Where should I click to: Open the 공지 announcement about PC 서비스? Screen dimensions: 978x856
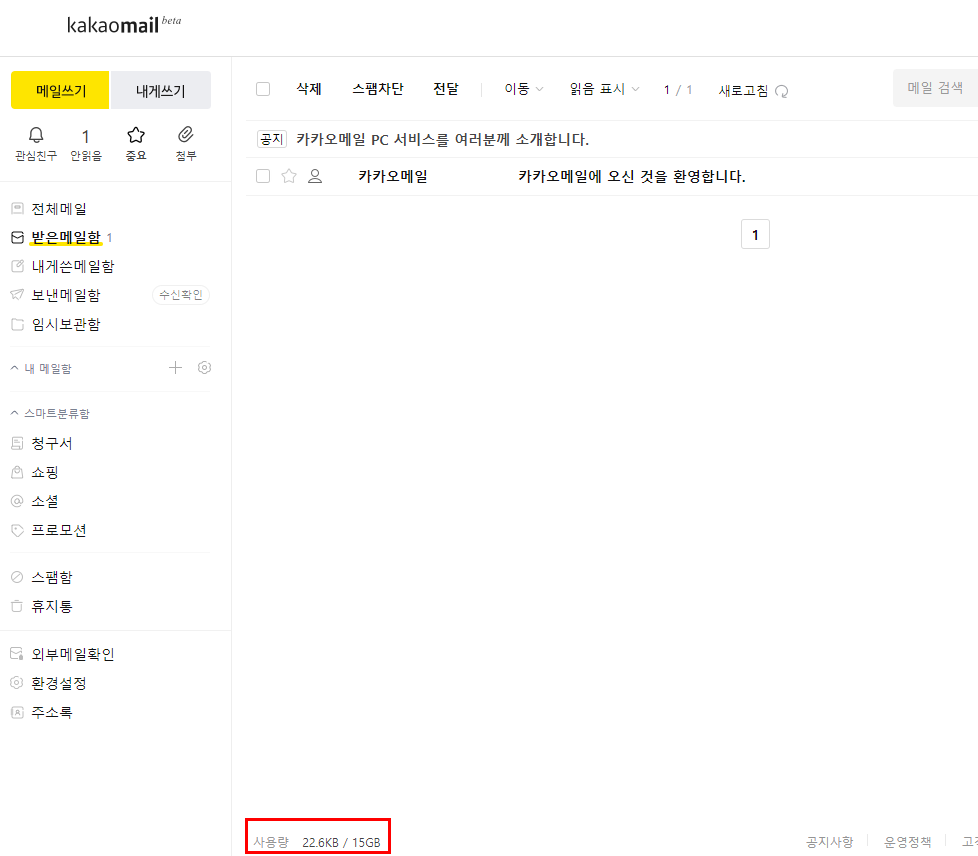coord(442,139)
